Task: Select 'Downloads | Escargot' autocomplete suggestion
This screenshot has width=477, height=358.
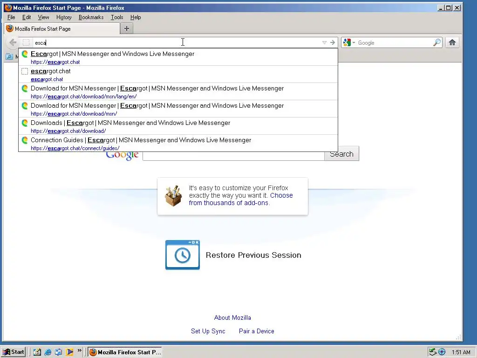Action: [x=178, y=126]
